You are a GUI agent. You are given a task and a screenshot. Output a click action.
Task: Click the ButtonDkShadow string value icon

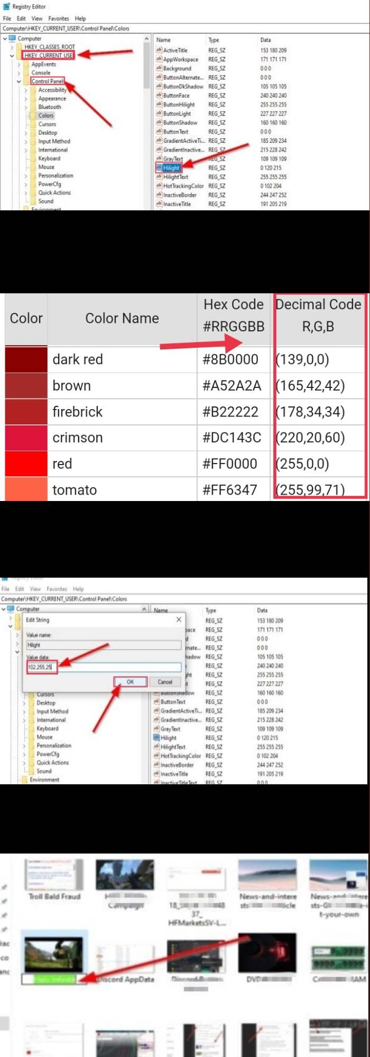click(159, 86)
